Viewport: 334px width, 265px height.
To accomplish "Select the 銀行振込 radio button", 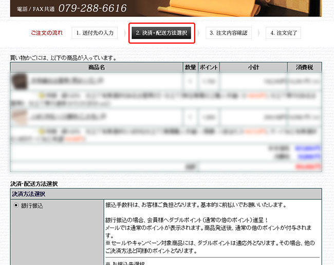I will coord(16,205).
